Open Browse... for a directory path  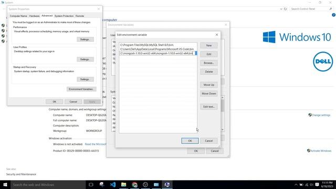coord(209,63)
